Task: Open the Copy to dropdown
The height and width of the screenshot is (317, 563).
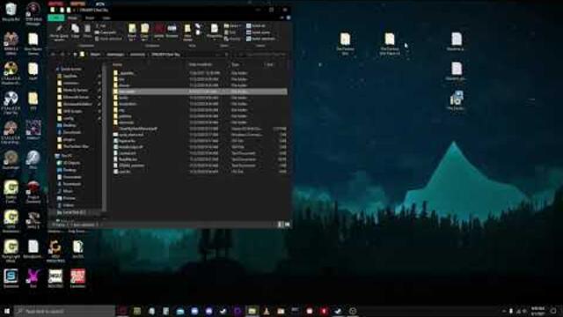Action: click(x=144, y=32)
